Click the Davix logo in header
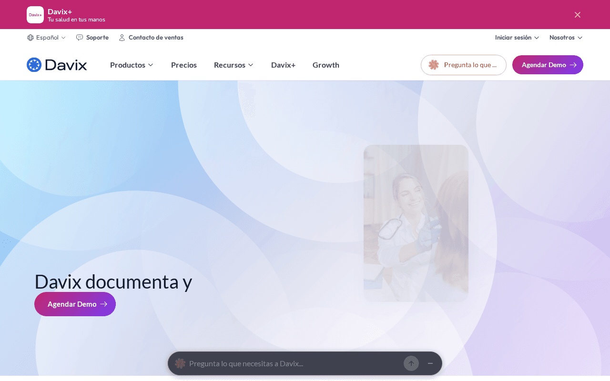Screen dimensions: 610x381 57,65
